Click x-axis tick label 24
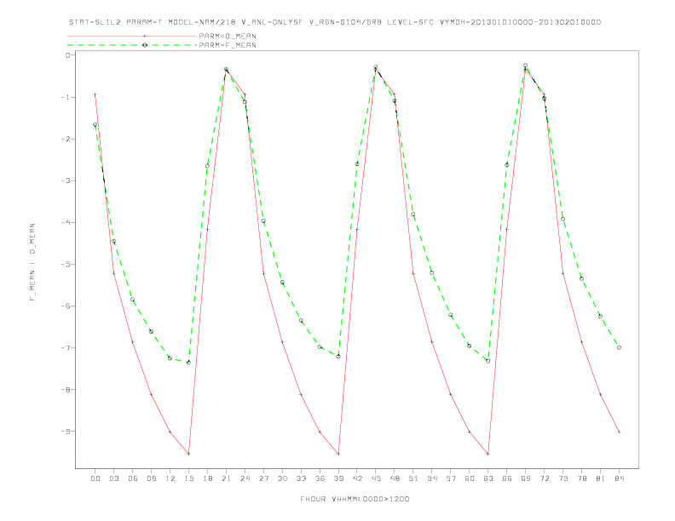 (x=245, y=478)
